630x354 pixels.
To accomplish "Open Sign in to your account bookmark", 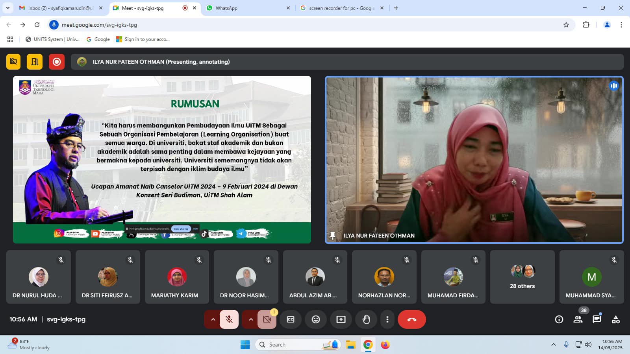I will [143, 39].
